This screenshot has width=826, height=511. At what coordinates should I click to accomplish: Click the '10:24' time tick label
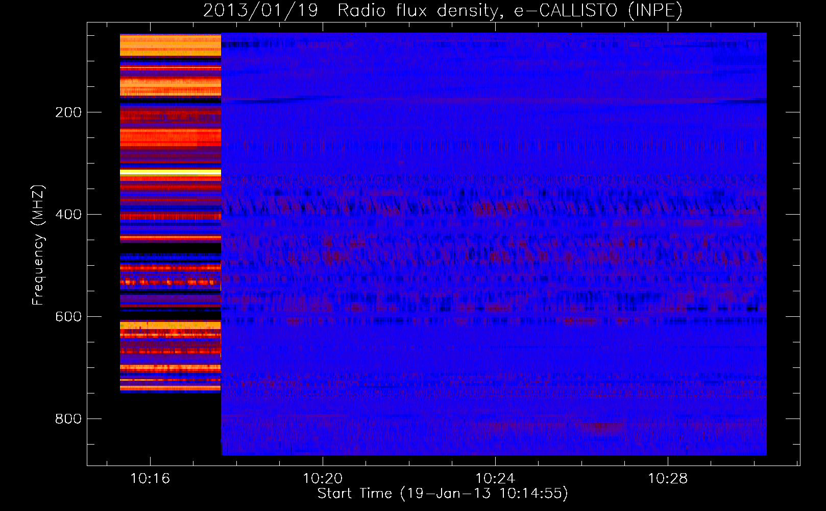point(495,479)
